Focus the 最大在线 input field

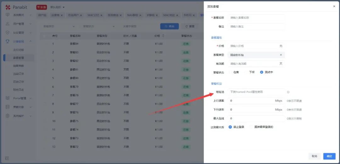pos(256,118)
